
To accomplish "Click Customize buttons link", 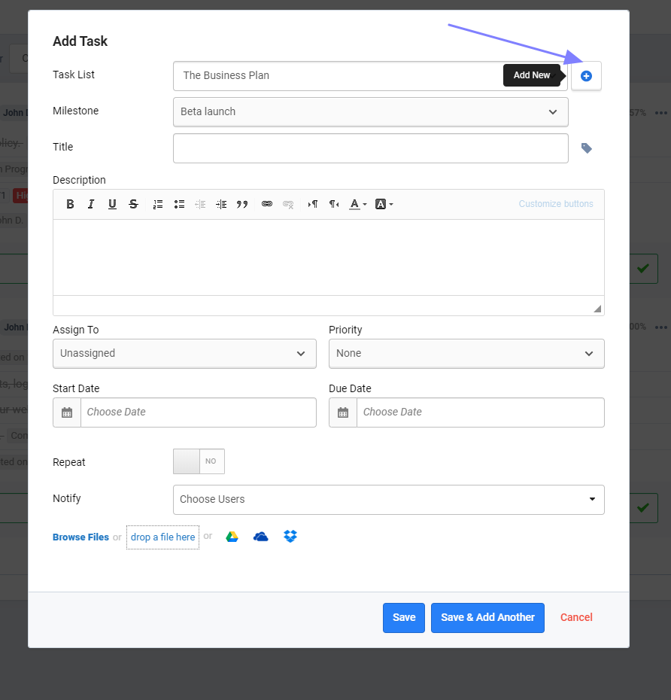I will 556,204.
